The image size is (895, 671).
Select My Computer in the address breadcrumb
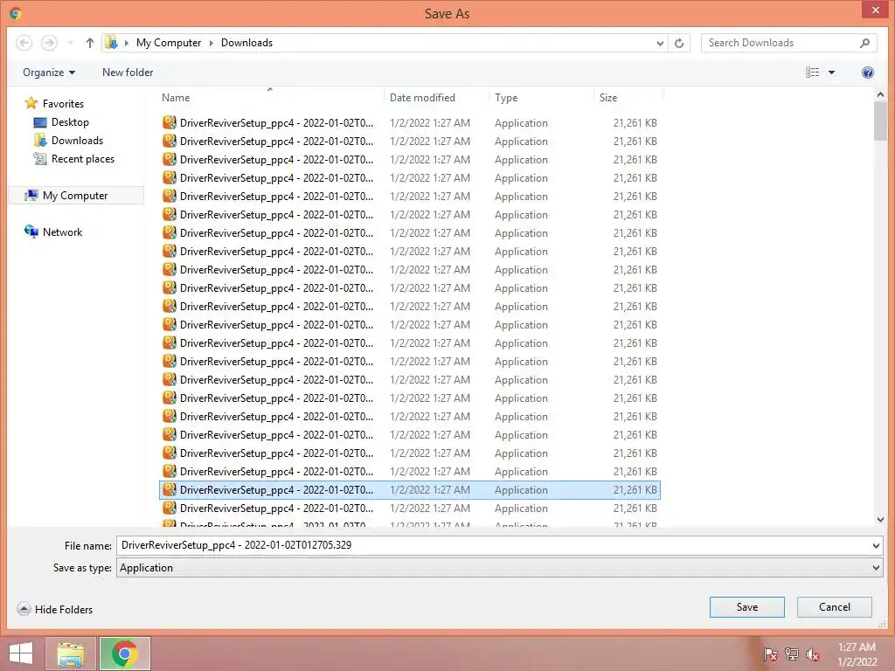tap(169, 43)
